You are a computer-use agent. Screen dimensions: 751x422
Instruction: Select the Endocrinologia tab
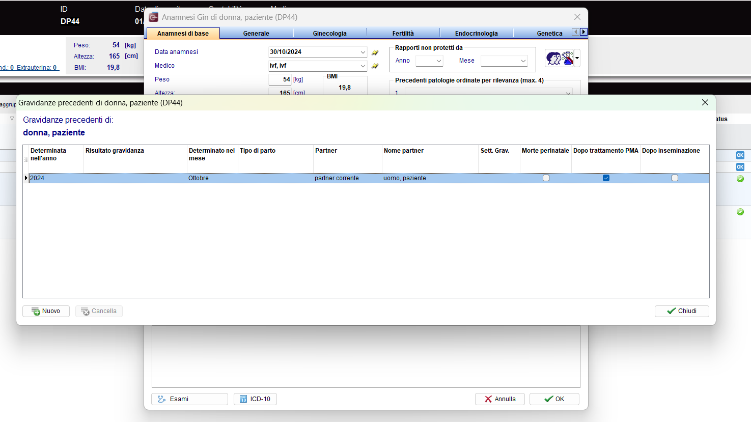(x=476, y=34)
